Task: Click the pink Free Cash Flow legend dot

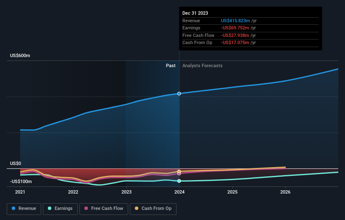Action: click(x=86, y=208)
